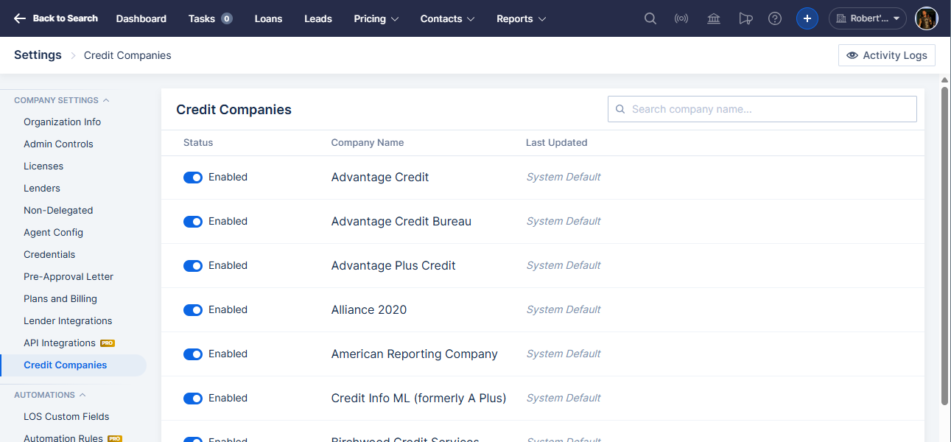Open the announcements megaphone icon
Image resolution: width=951 pixels, height=442 pixels.
pos(745,18)
